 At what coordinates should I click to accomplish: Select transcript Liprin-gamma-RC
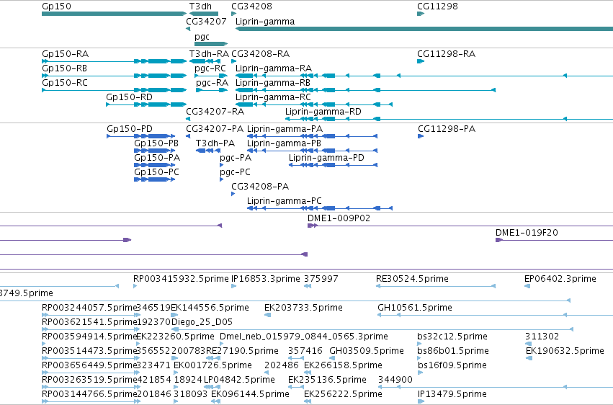(x=314, y=104)
